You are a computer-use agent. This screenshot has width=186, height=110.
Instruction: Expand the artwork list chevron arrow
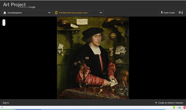click(x=101, y=13)
